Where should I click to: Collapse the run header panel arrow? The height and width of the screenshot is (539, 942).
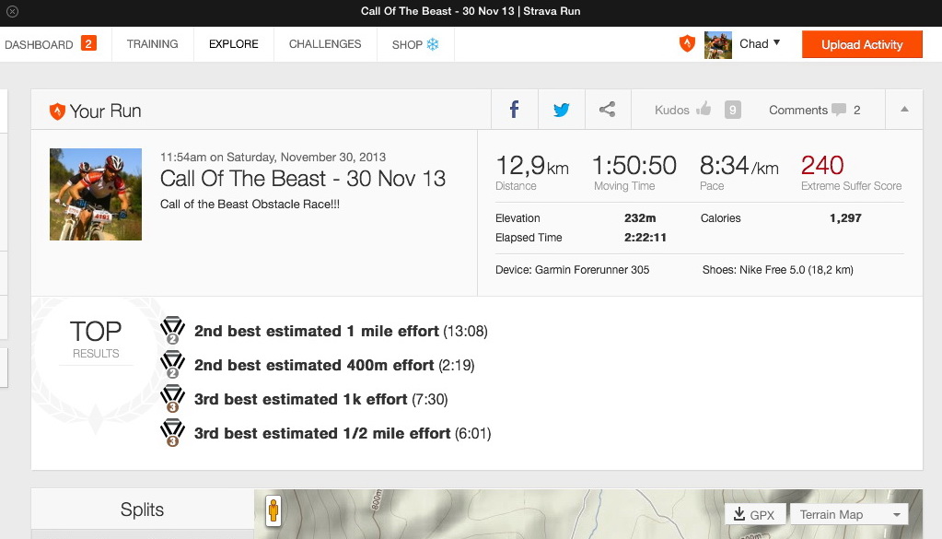pyautogui.click(x=904, y=110)
